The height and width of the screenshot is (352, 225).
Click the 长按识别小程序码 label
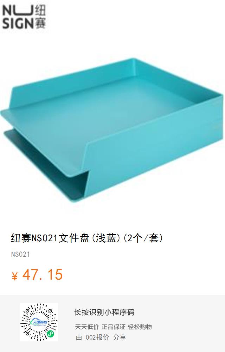(104, 312)
